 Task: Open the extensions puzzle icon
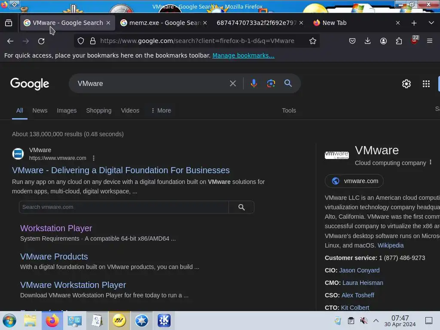(x=399, y=41)
